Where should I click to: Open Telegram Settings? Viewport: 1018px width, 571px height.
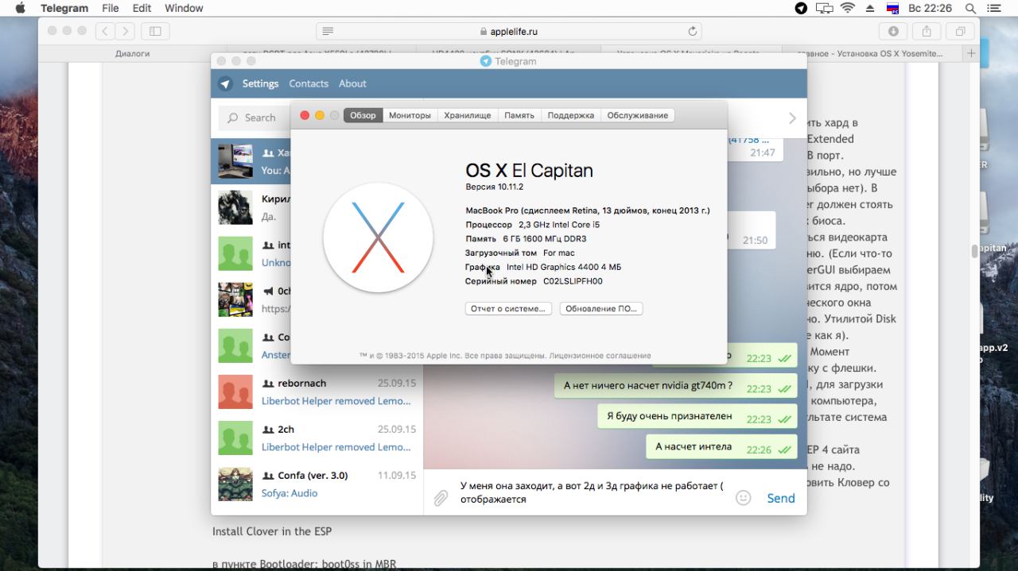[260, 83]
